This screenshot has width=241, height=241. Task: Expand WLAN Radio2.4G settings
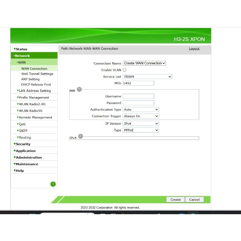(32, 104)
